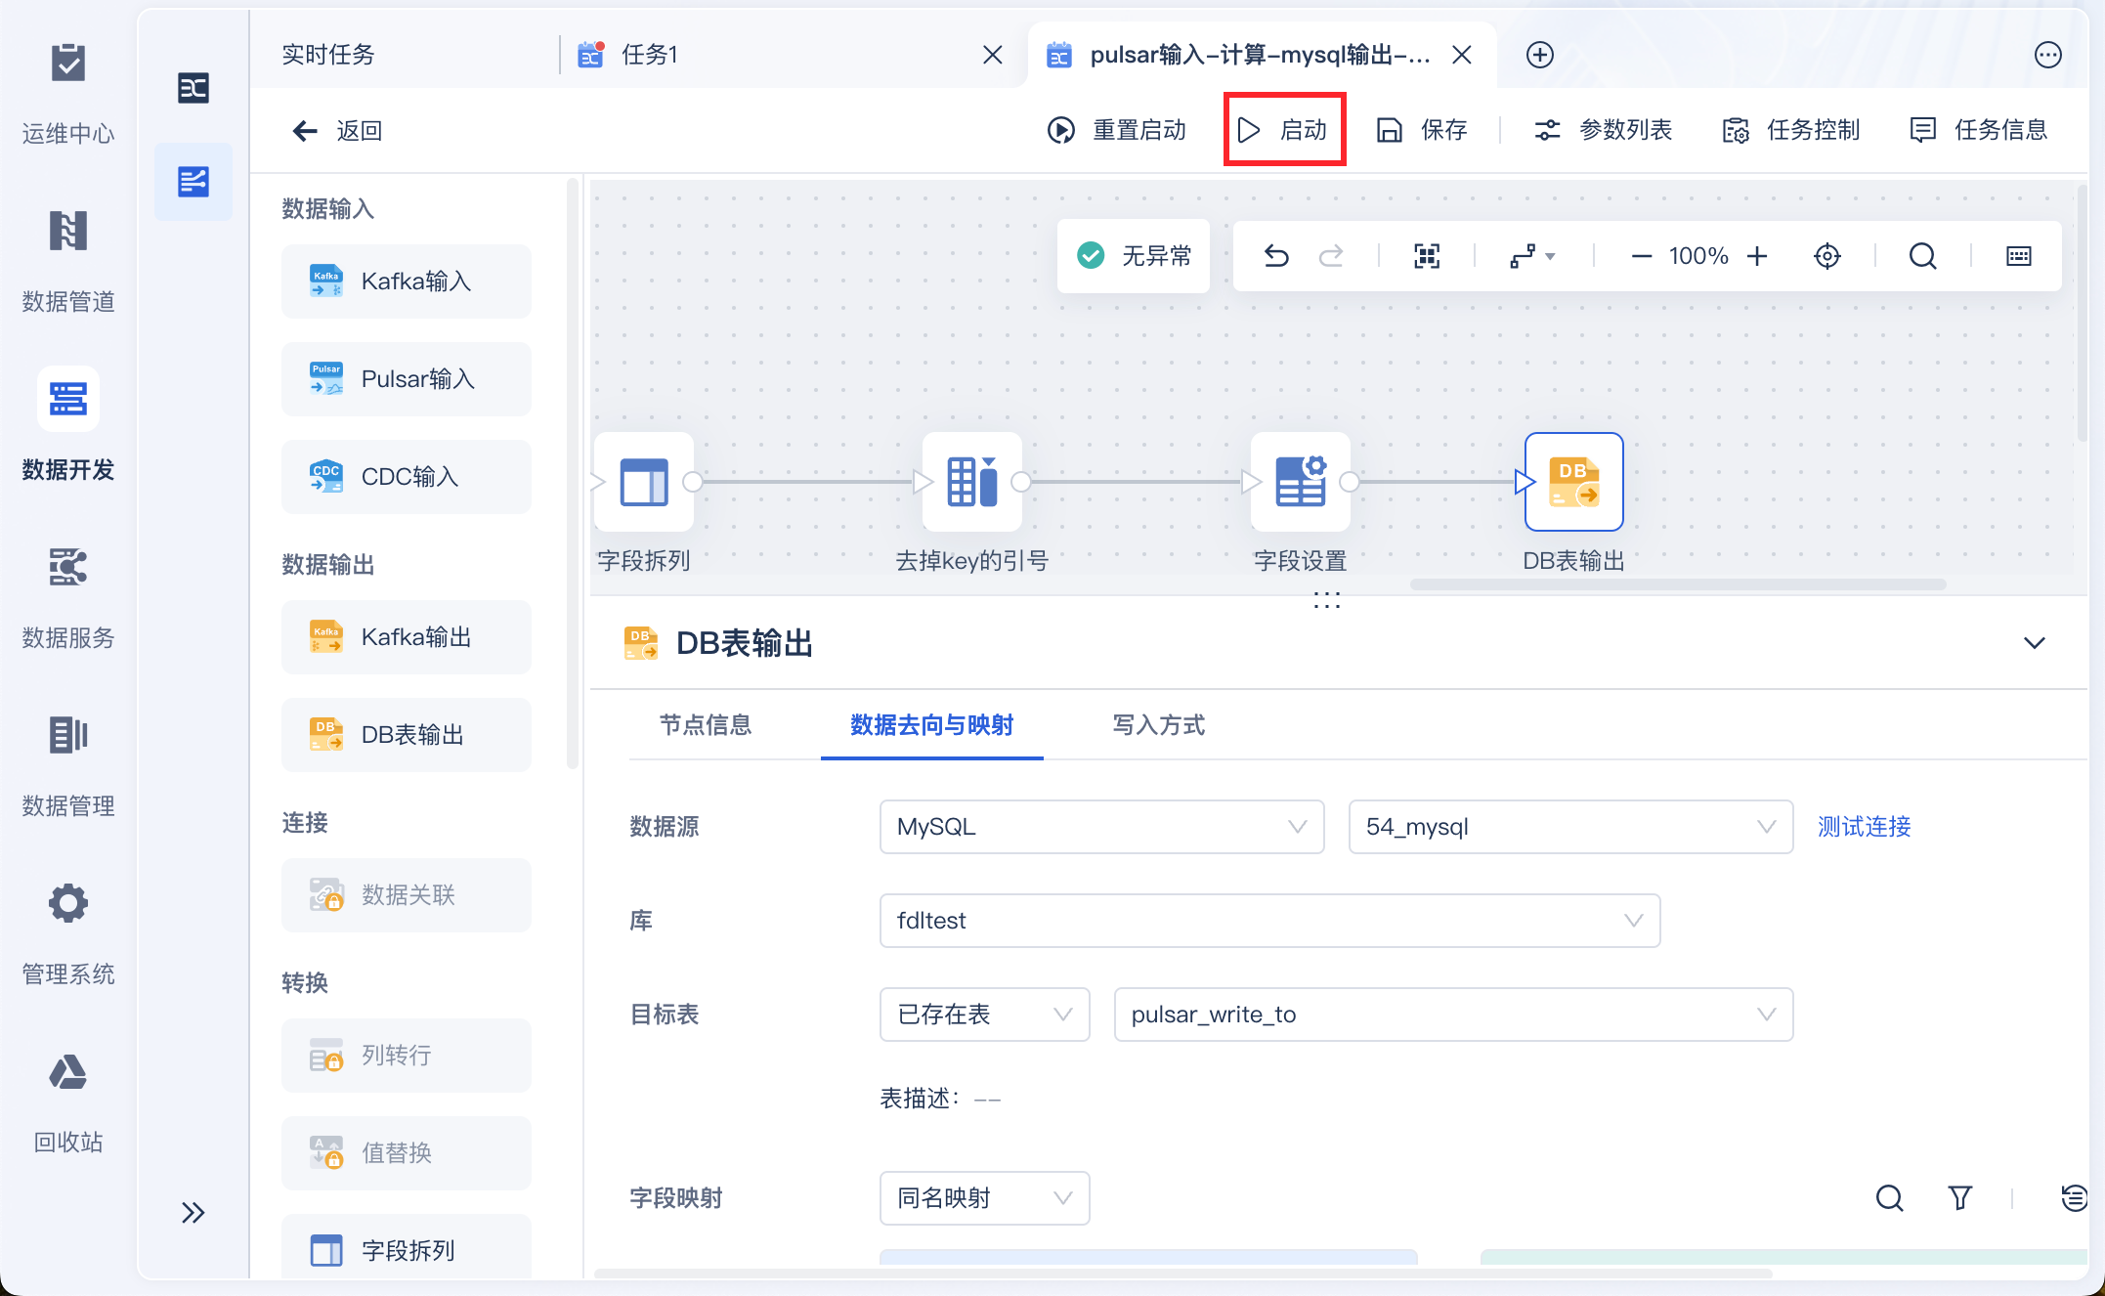Open the 同名映射 field mapping dropdown
This screenshot has width=2105, height=1296.
(x=983, y=1198)
